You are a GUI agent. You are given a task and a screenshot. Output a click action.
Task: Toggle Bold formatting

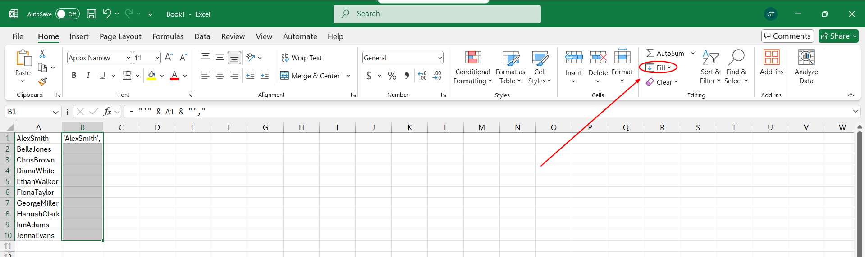pos(74,75)
